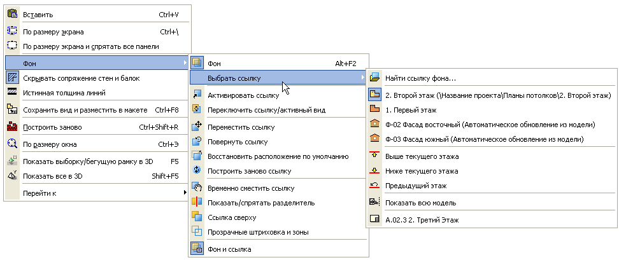Choose По размеру окна entry

(x=96, y=144)
